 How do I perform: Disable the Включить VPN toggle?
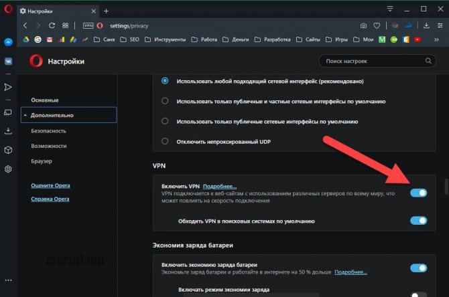(418, 193)
